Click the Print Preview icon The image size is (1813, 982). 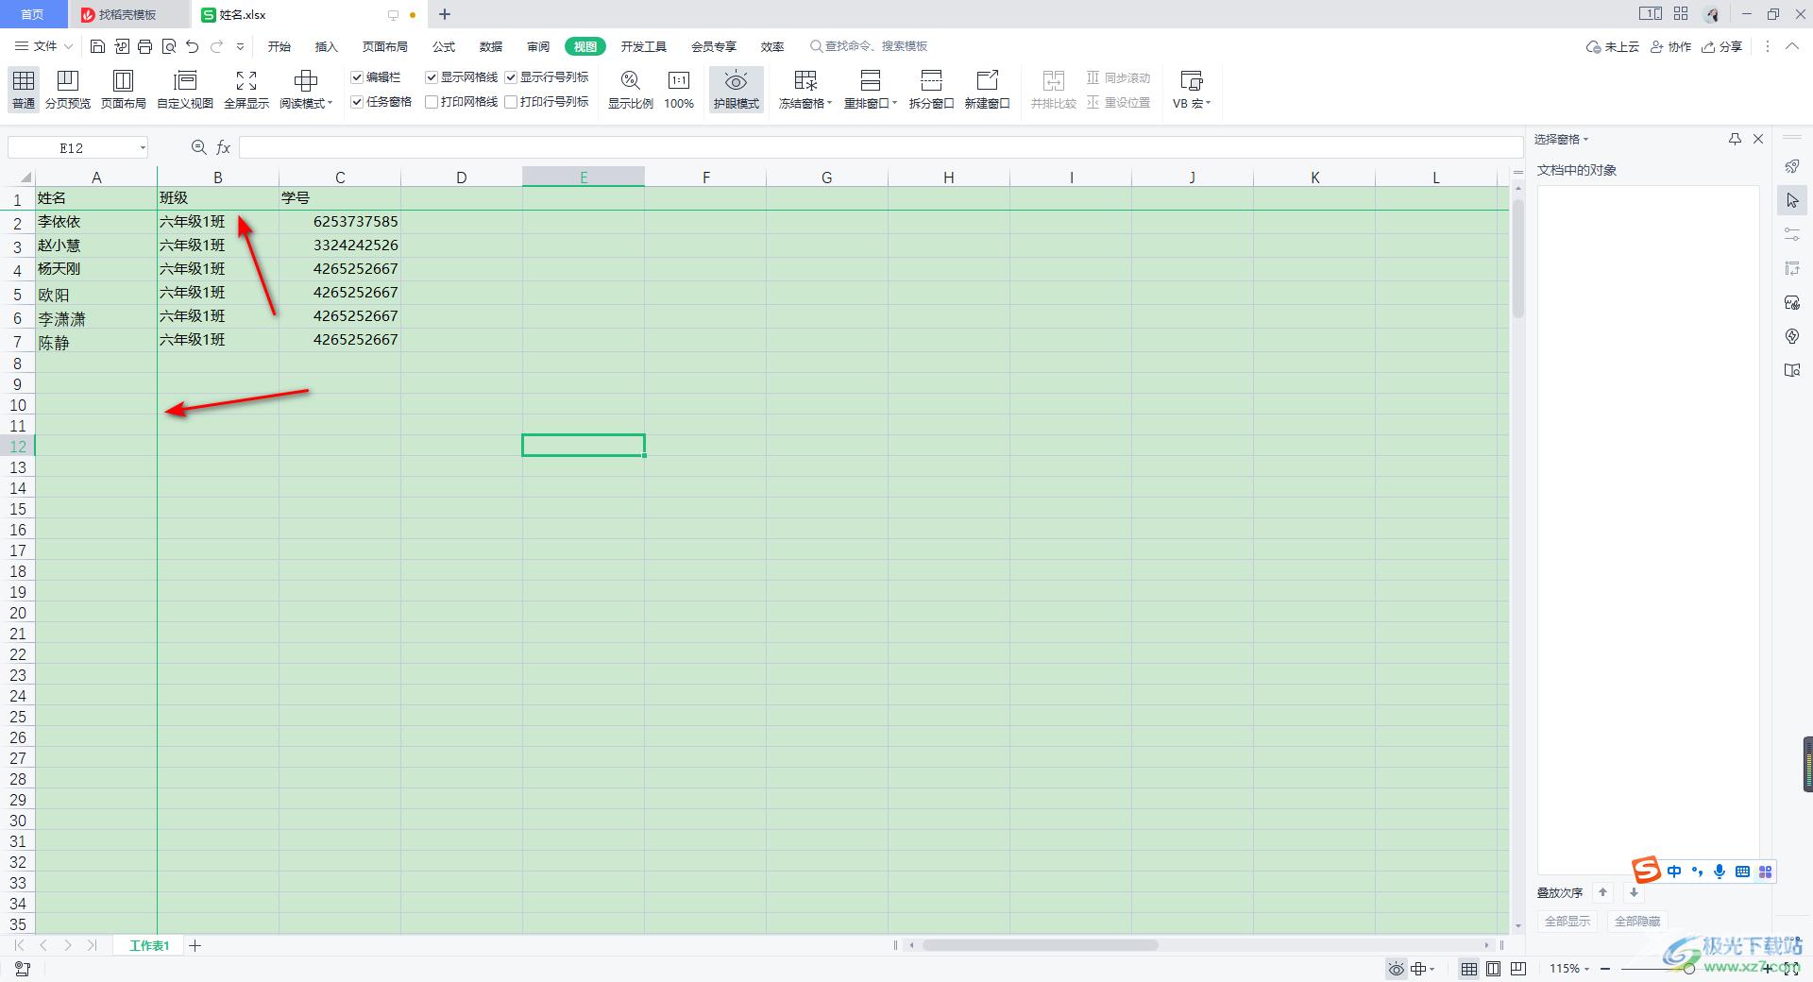(x=169, y=46)
